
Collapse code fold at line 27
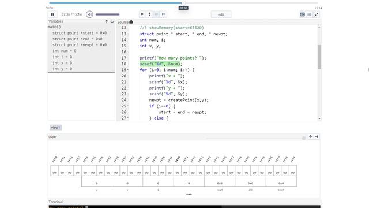coord(128,118)
